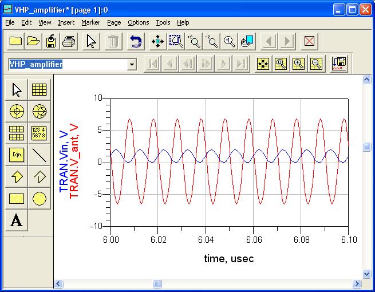This screenshot has height=292, width=375.
Task: Click the view all button
Action: 157,41
